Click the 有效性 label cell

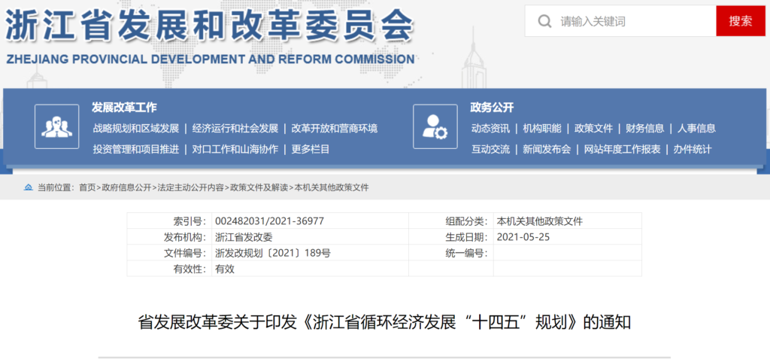tap(169, 268)
